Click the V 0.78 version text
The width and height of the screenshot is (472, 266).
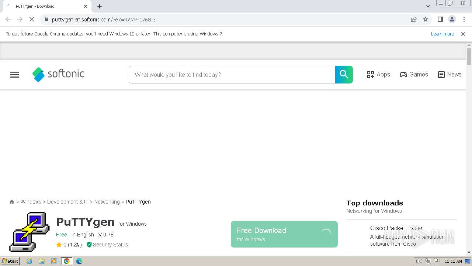coord(106,235)
